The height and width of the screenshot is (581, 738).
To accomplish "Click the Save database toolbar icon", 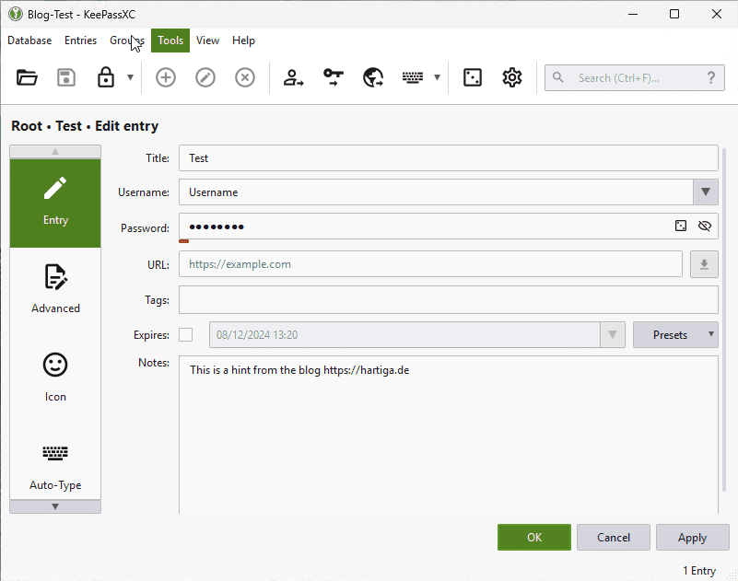I will point(66,77).
